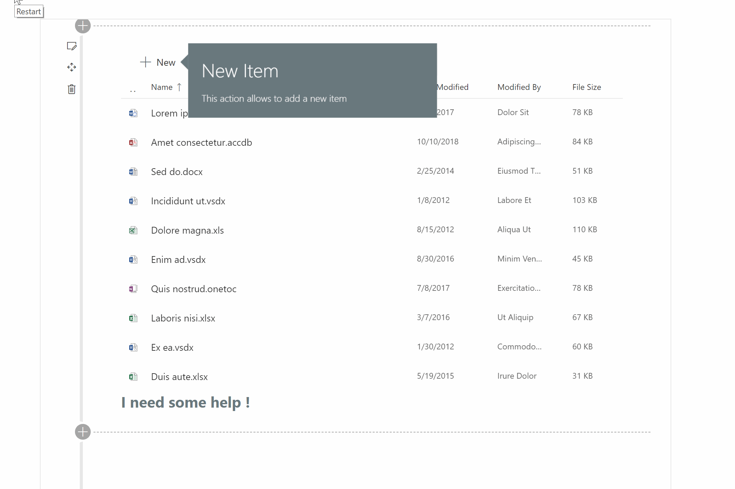Delete the web part with the trash icon

click(72, 89)
